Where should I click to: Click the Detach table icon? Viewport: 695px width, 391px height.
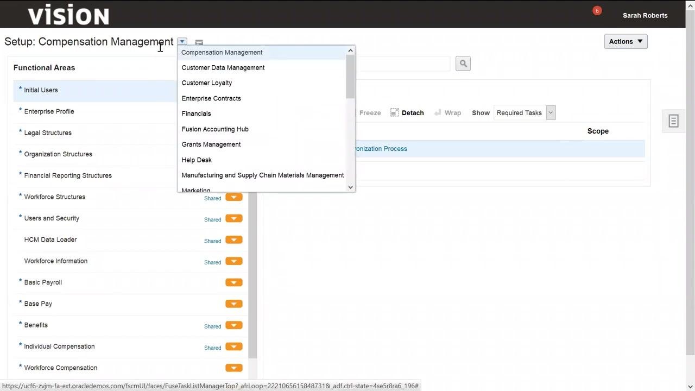[395, 112]
